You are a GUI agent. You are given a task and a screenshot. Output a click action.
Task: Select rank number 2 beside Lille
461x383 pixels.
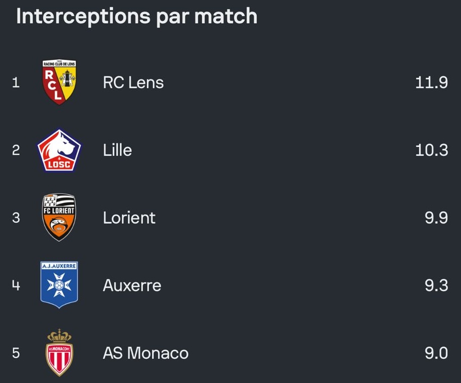(x=16, y=150)
